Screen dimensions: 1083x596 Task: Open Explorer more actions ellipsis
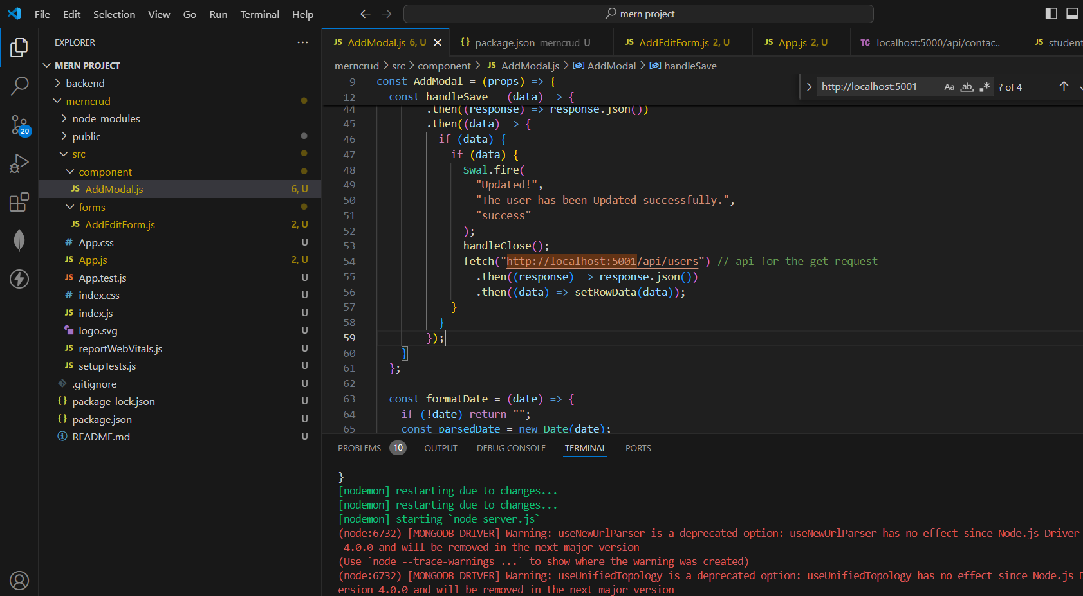[302, 42]
